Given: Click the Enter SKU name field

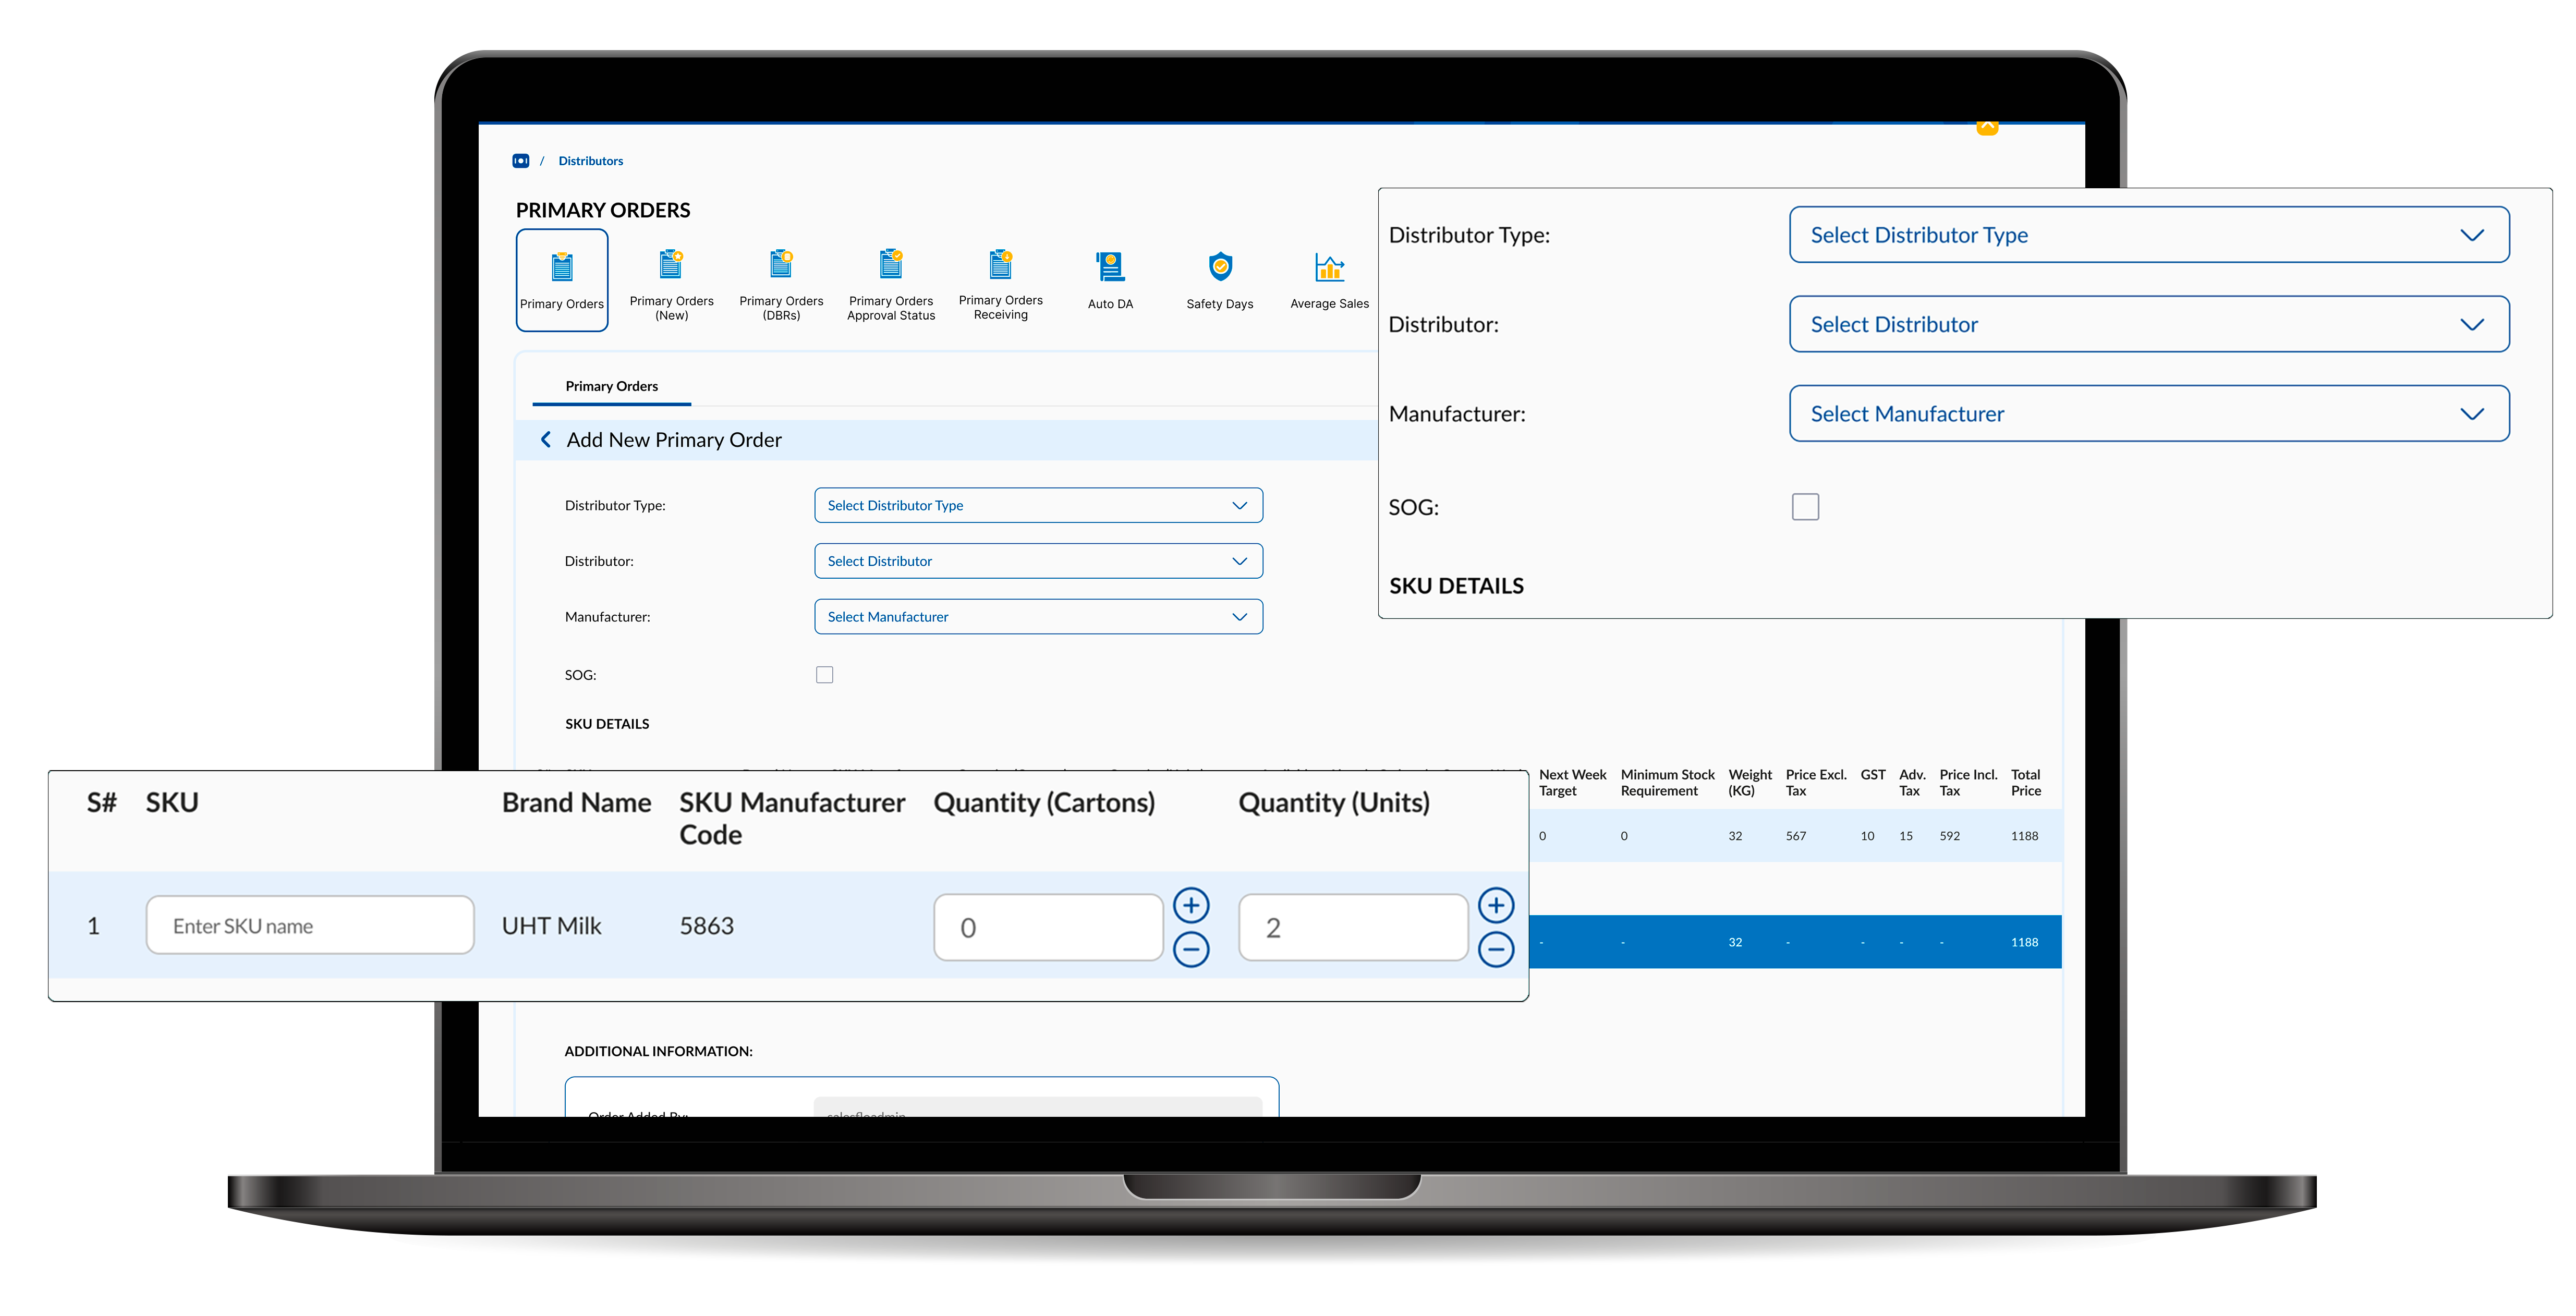Looking at the screenshot, I should coord(310,926).
